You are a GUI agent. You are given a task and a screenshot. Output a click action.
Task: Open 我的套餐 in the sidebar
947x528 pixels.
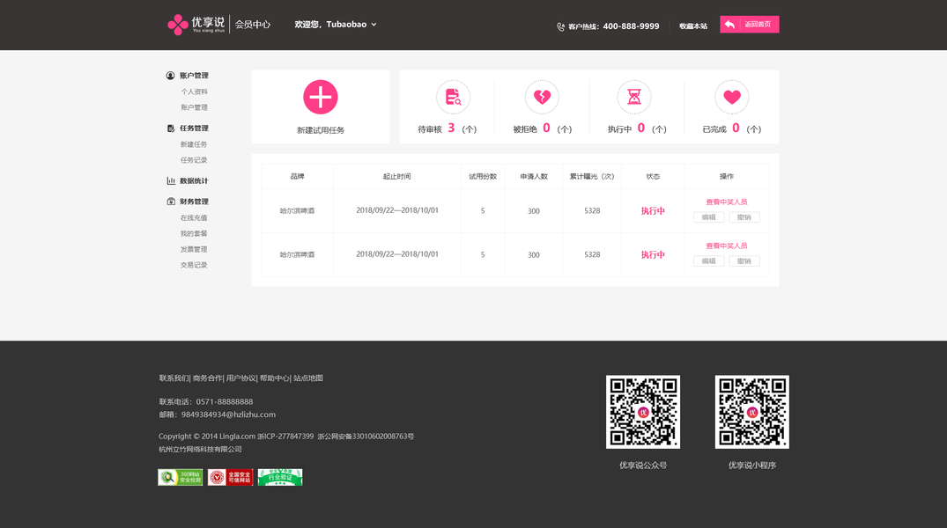coord(194,233)
